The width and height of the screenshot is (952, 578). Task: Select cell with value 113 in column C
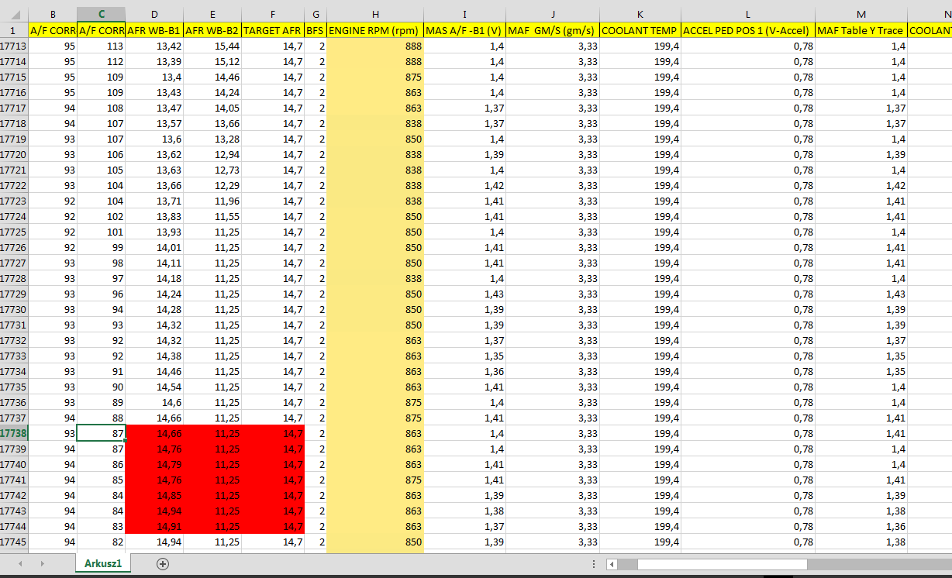coord(101,46)
